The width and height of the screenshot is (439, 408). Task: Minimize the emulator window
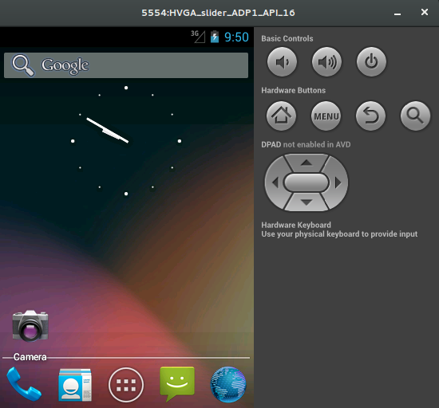click(x=397, y=14)
